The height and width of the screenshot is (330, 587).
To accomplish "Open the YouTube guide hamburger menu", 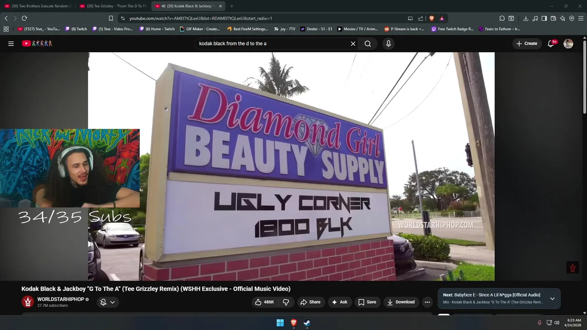I will pos(11,44).
